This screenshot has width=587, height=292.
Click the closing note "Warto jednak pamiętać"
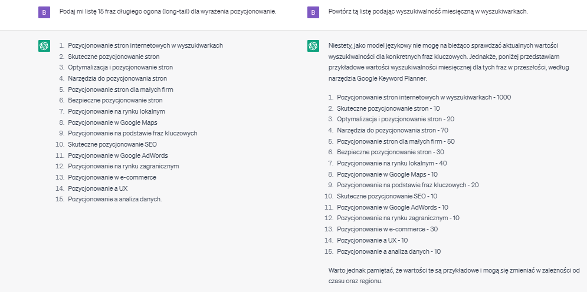pos(454,275)
